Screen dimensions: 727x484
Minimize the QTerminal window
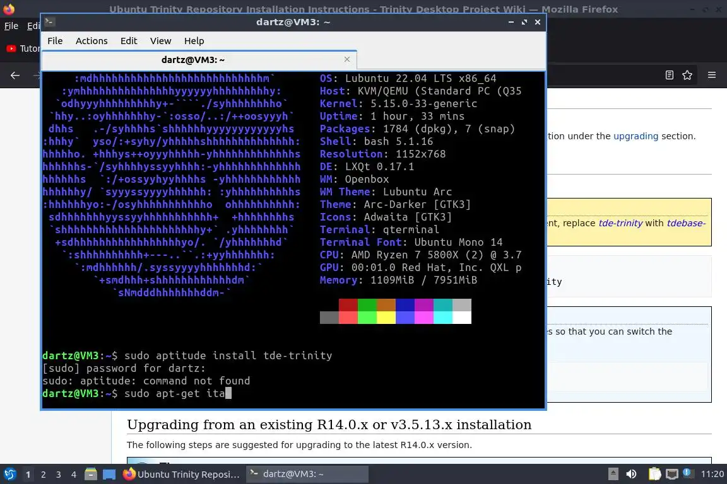(x=511, y=22)
